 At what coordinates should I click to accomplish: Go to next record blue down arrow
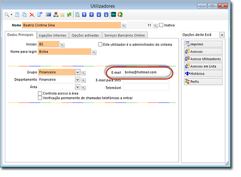click(99, 15)
